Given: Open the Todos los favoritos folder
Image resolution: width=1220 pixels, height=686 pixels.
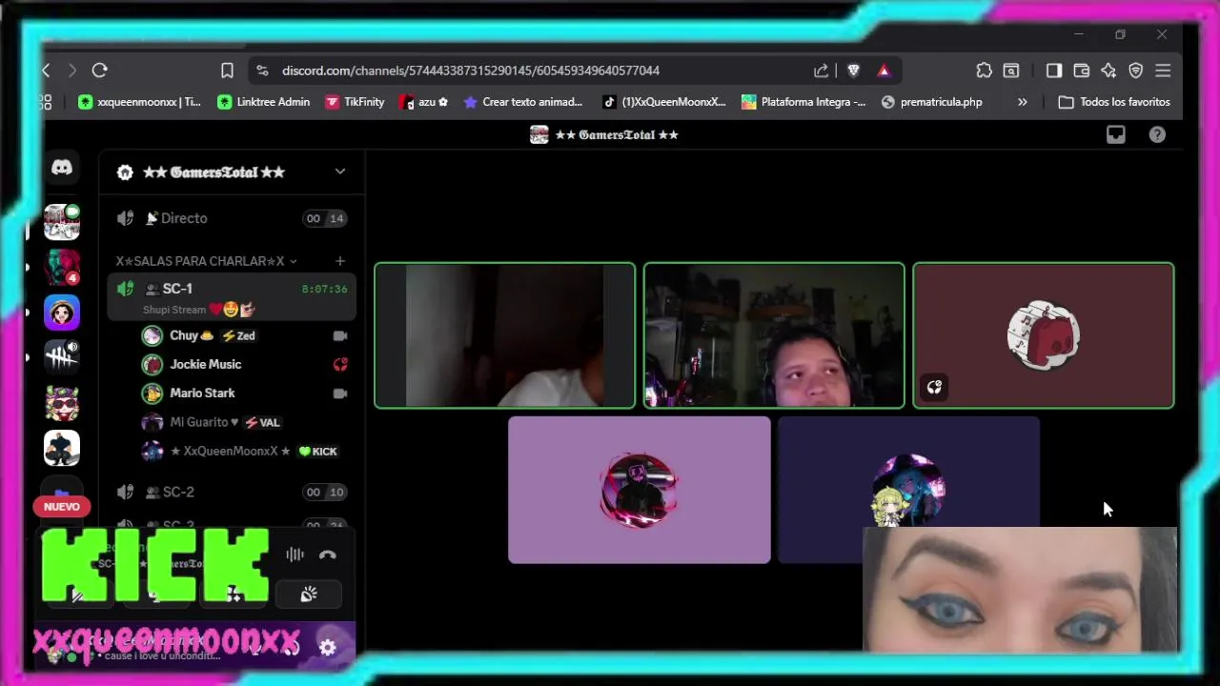Looking at the screenshot, I should (1114, 102).
